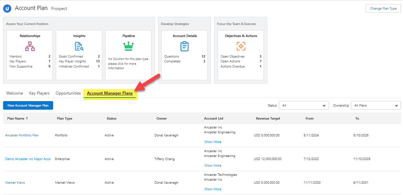Open the Account Details clipboard icon
The width and height of the screenshot is (403, 195).
(x=184, y=46)
